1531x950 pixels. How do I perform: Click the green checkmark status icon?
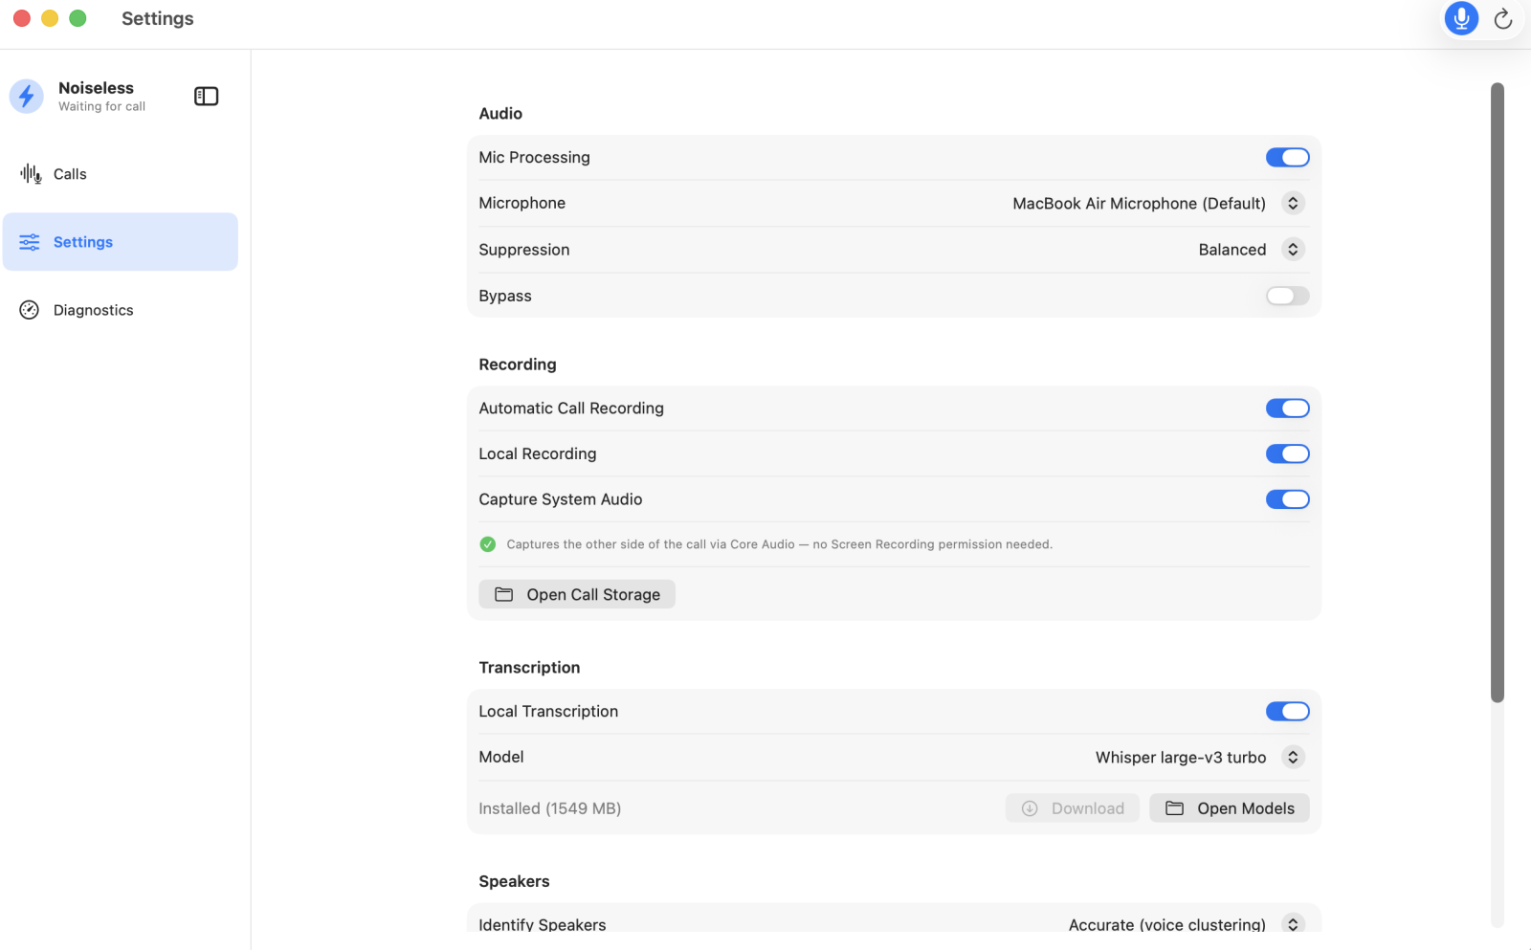[488, 544]
